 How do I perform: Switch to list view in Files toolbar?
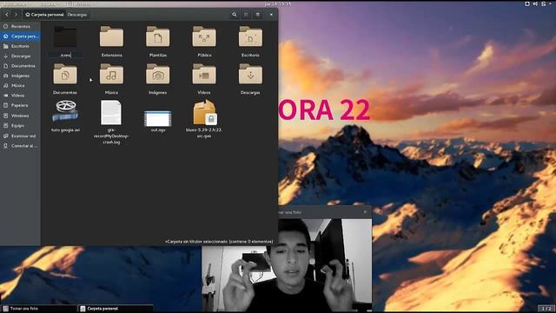[246, 15]
